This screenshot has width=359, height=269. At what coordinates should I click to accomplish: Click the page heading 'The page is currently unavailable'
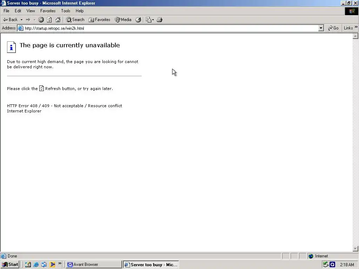coord(70,45)
